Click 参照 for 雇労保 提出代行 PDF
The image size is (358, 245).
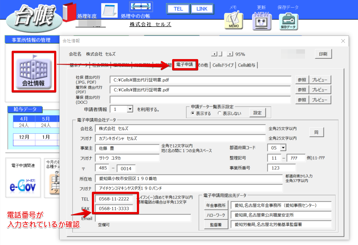302,90
